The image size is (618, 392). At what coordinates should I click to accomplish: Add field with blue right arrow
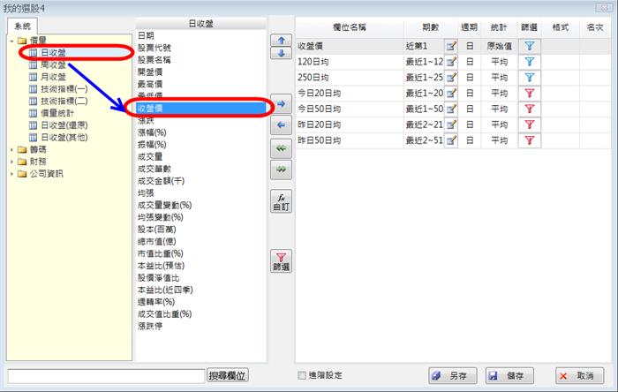pyautogui.click(x=281, y=104)
